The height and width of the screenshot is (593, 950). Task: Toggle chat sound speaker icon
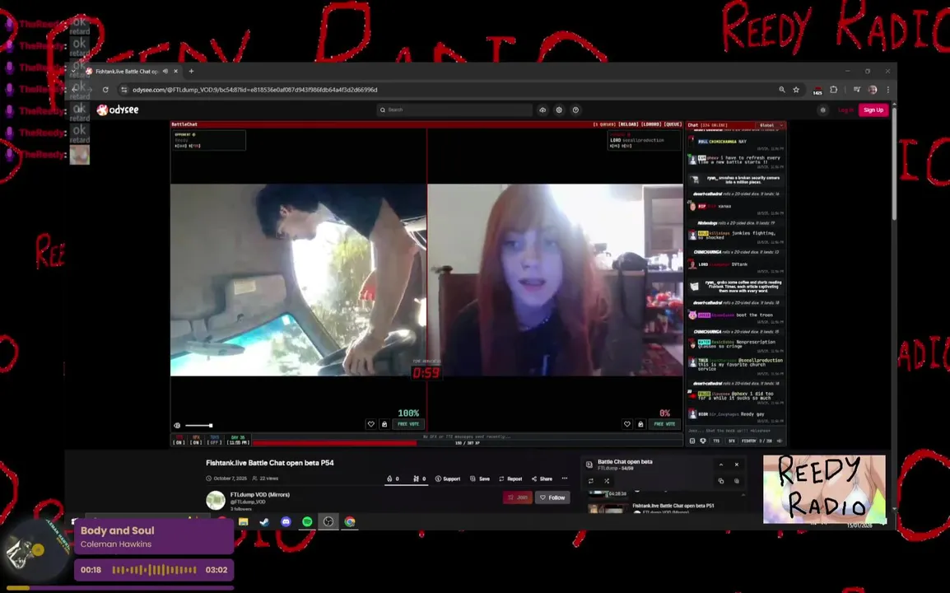click(780, 441)
